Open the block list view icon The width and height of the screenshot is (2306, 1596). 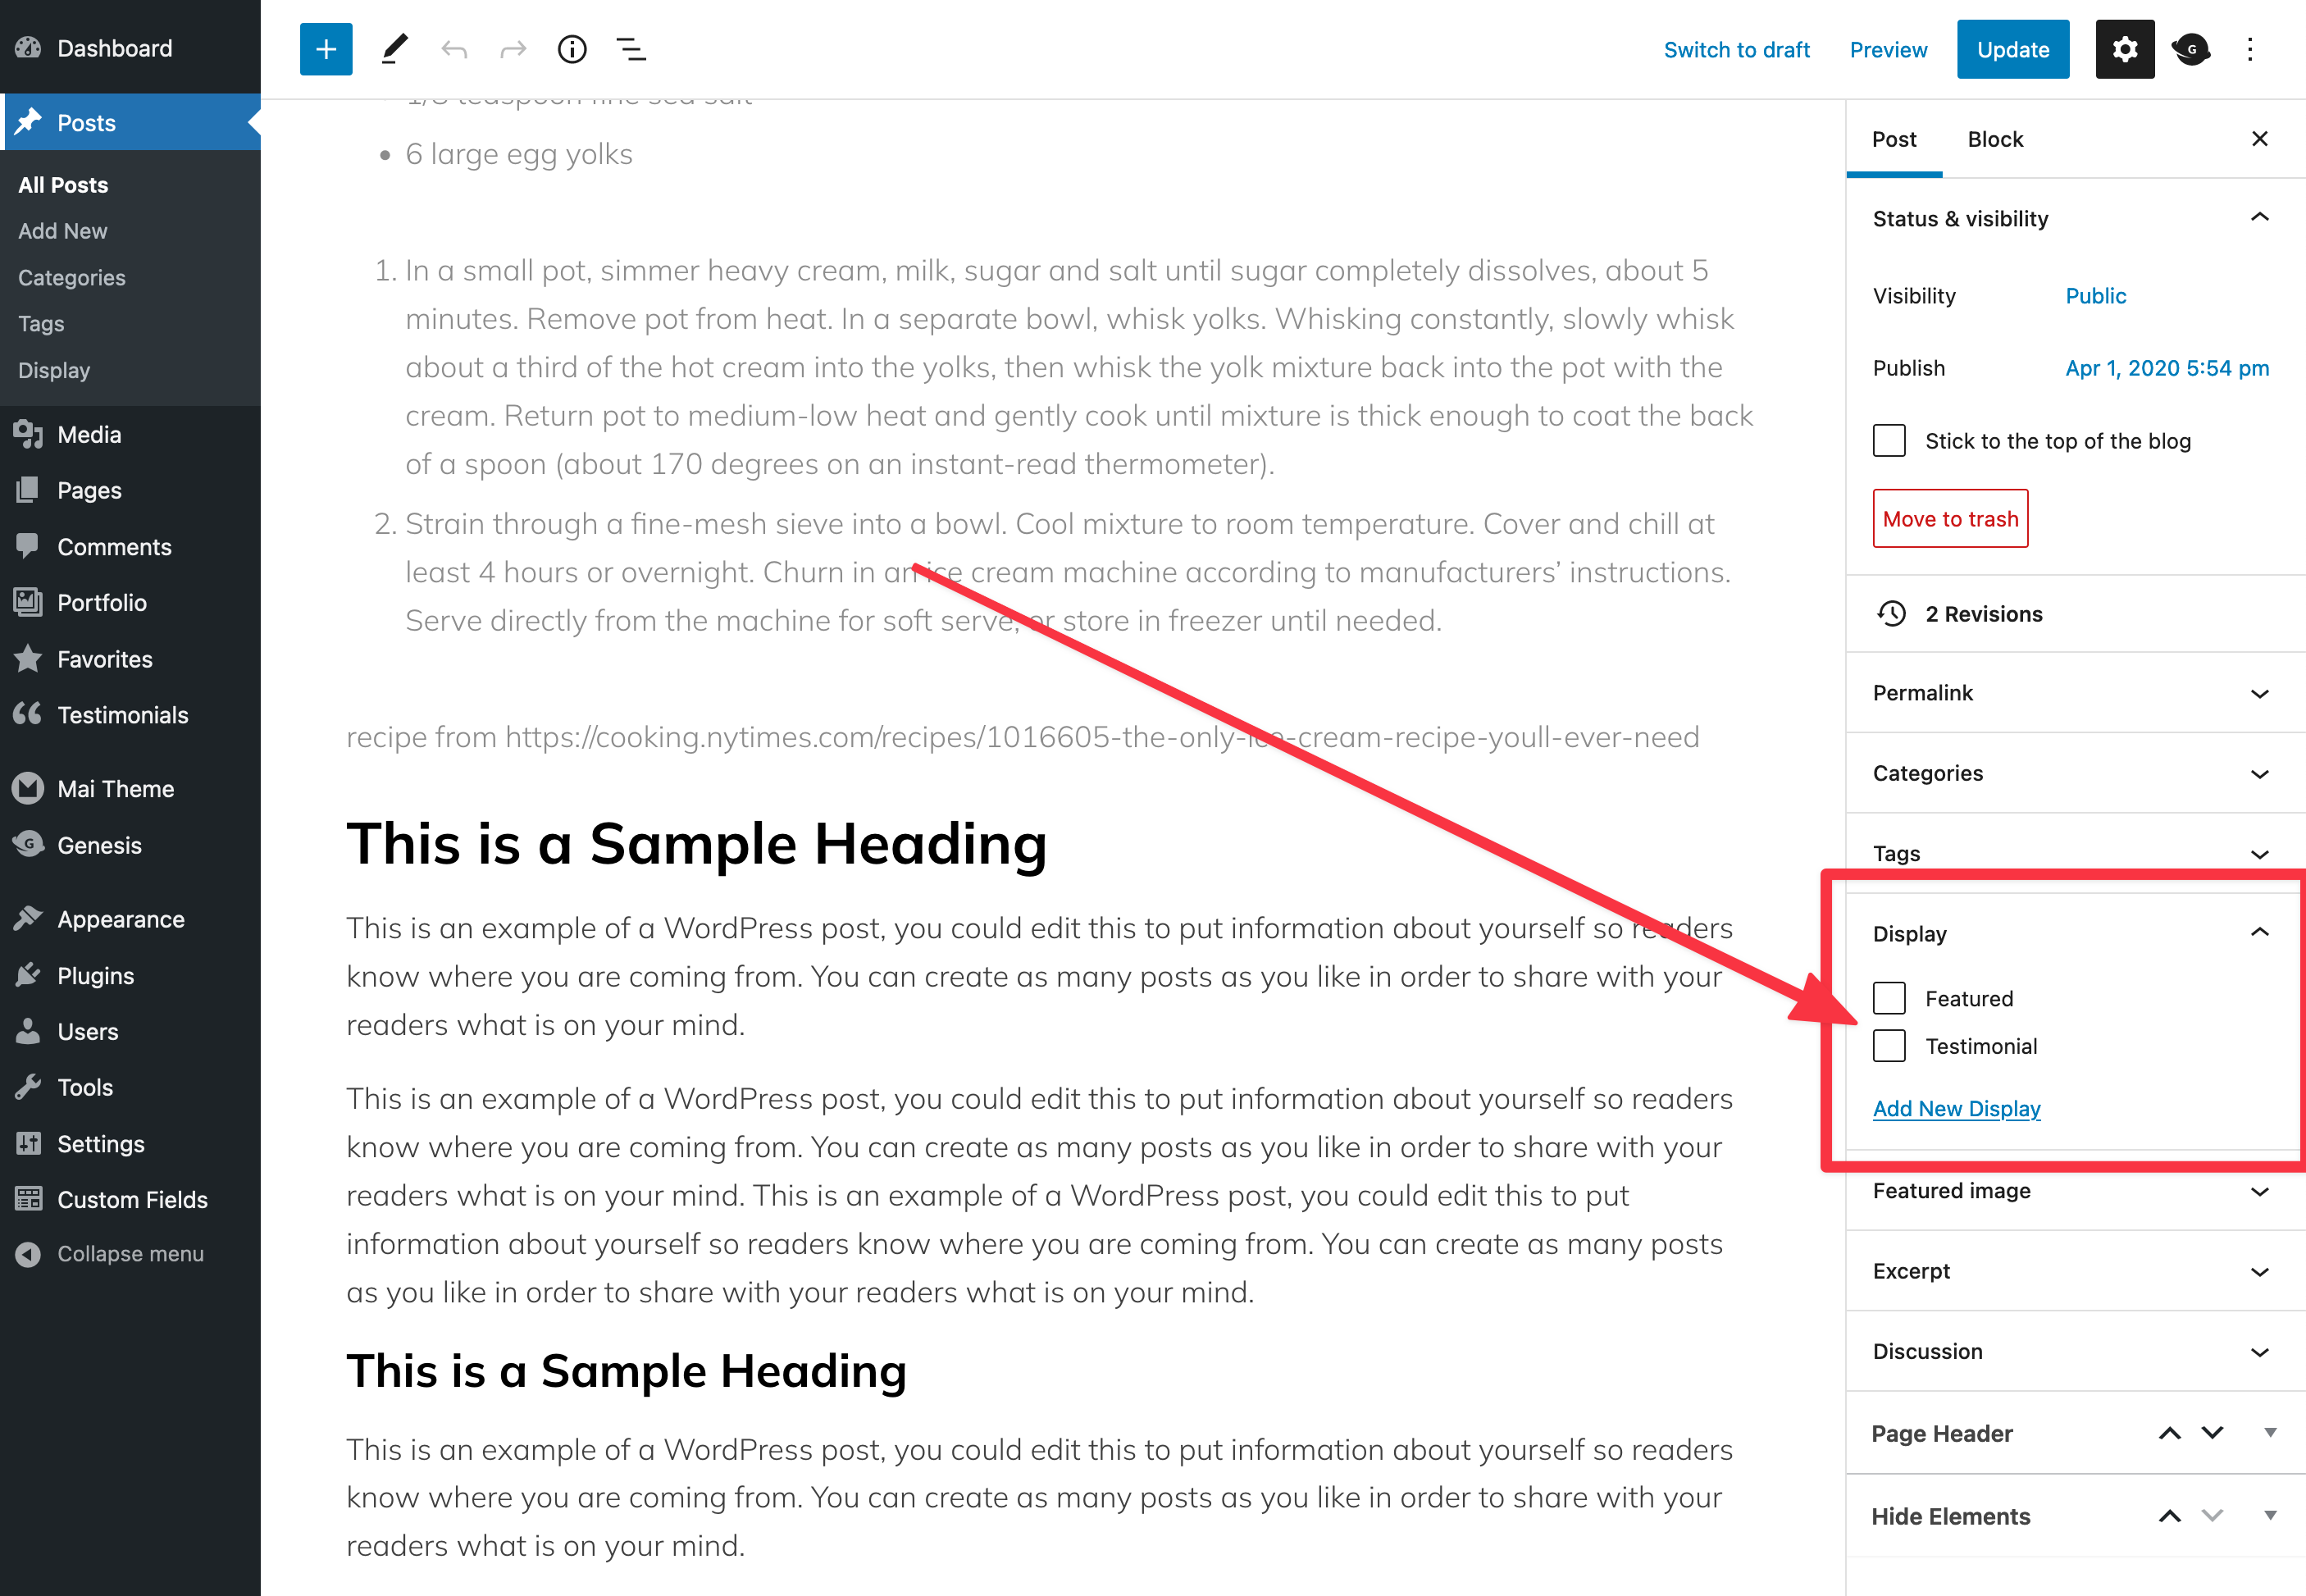[631, 49]
